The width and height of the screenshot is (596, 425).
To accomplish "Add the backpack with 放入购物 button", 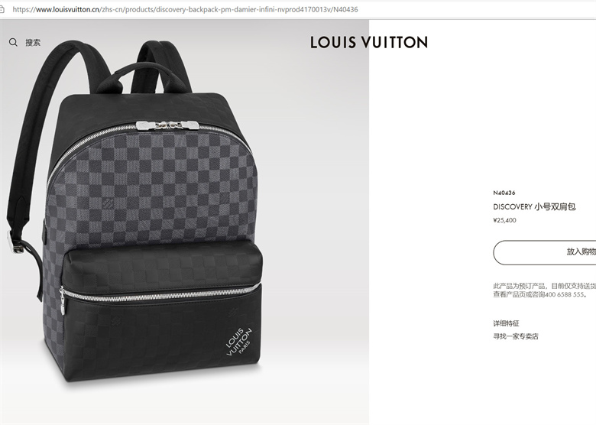I will click(545, 252).
